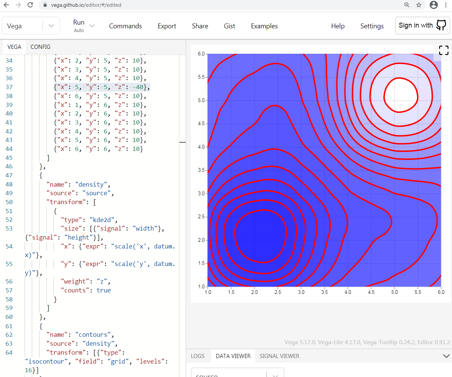Expand the Run options arrow

pos(92,26)
